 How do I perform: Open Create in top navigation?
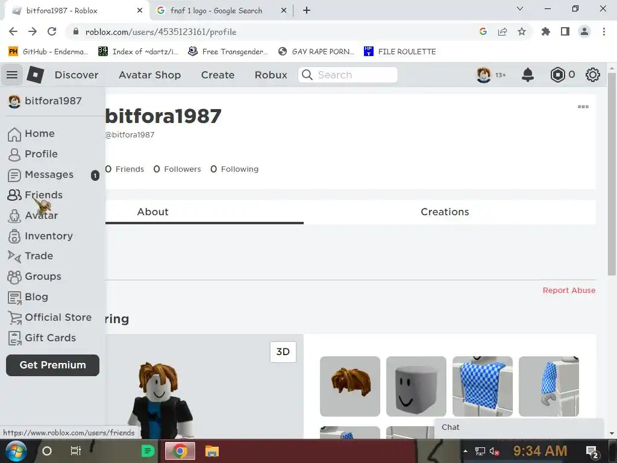pyautogui.click(x=218, y=75)
